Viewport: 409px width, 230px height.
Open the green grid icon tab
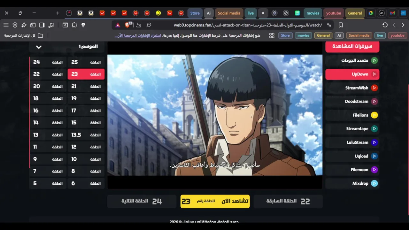coord(297,13)
